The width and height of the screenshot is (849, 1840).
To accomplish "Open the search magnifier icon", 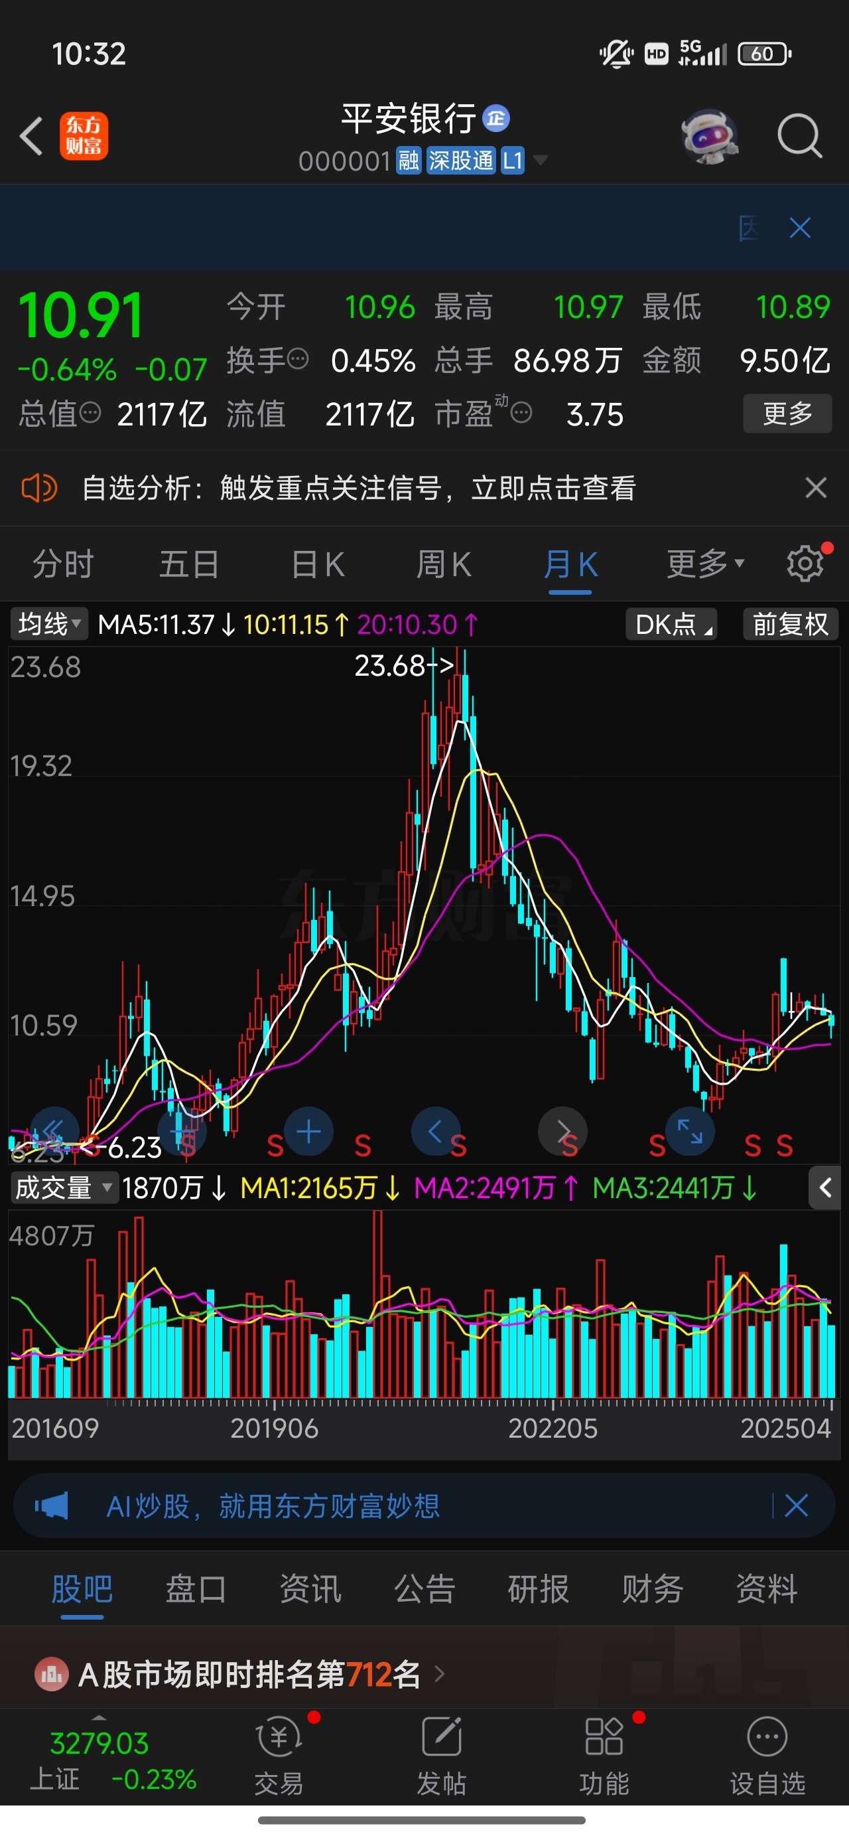I will pyautogui.click(x=799, y=135).
